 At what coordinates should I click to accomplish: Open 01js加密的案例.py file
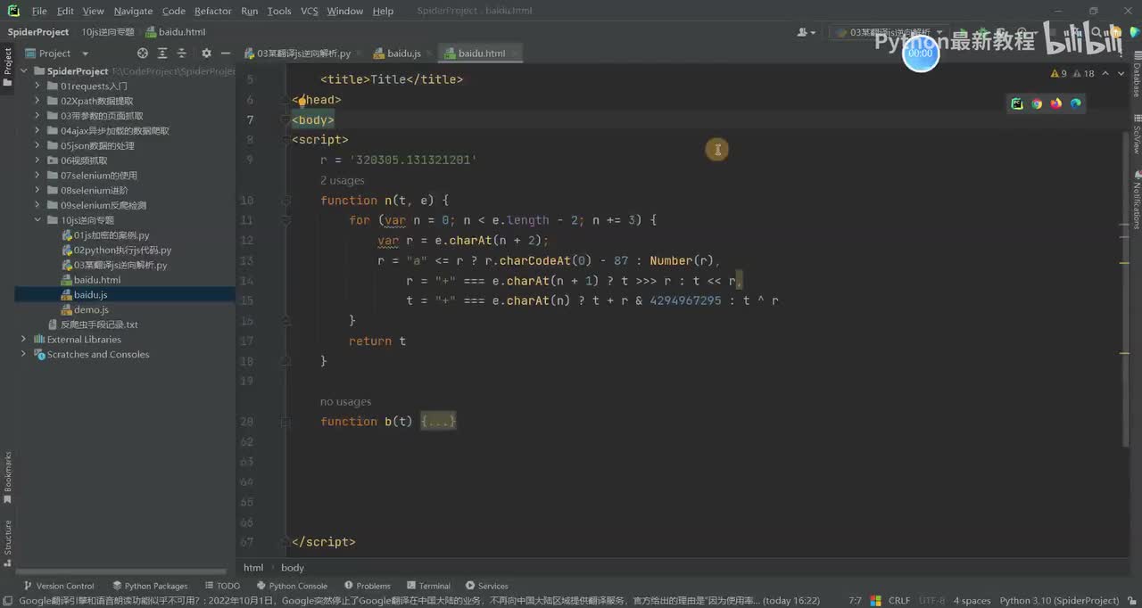112,235
